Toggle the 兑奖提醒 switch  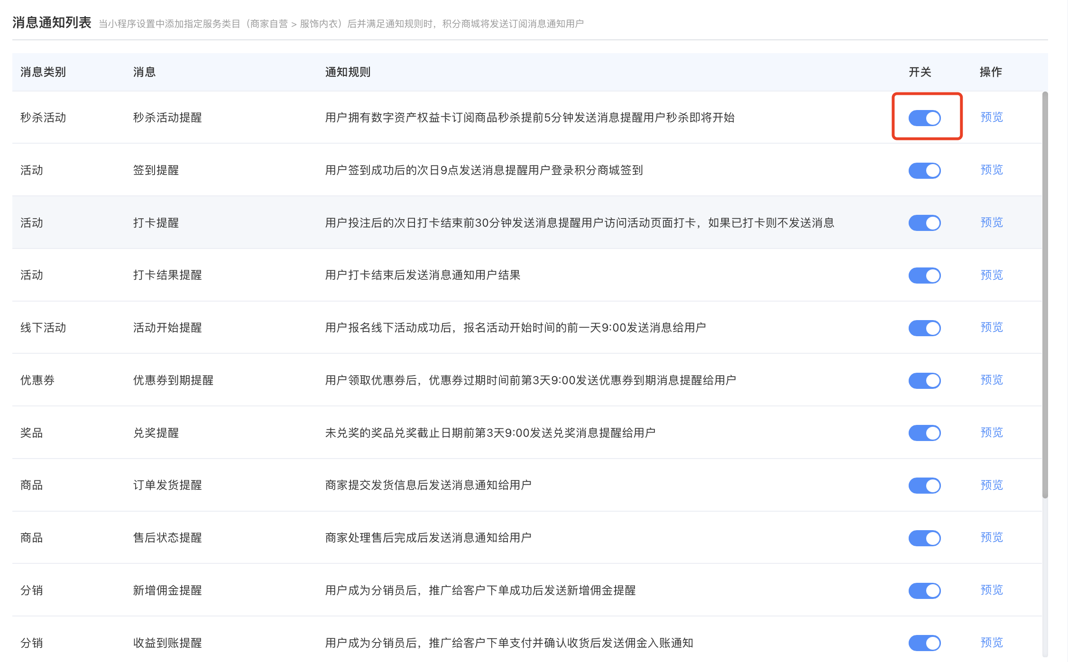click(x=924, y=433)
